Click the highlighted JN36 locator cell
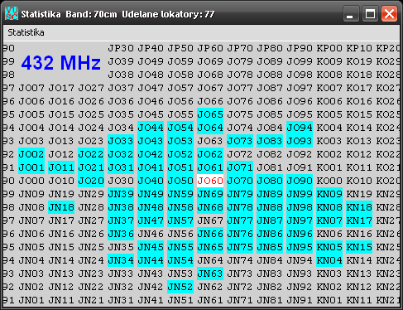 pos(121,234)
